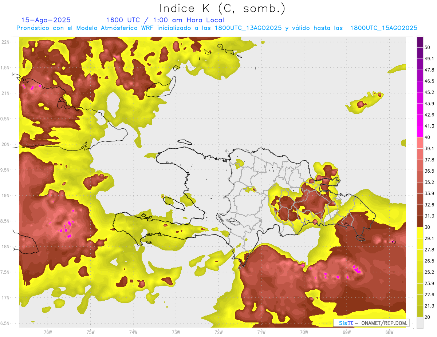
Task: Pick the bright magenta segment beside 41.3
Action: click(x=420, y=132)
